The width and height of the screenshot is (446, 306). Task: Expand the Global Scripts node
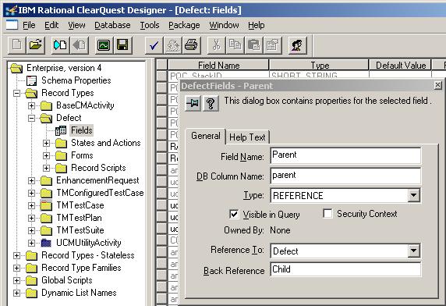(x=17, y=281)
